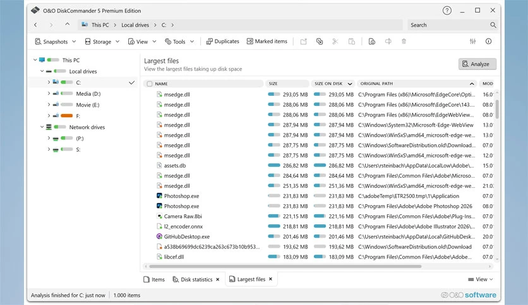528x305 pixels.
Task: Navigate up one level arrow
Action: point(68,24)
